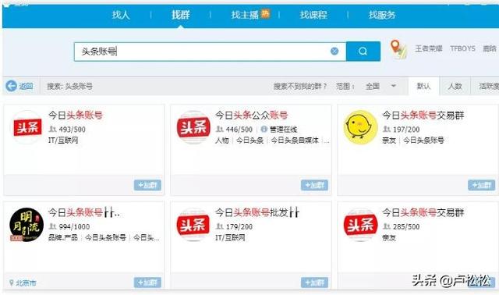Screen dimensions: 499x295
Task: Click the 明月引流 group avatar
Action: (27, 225)
